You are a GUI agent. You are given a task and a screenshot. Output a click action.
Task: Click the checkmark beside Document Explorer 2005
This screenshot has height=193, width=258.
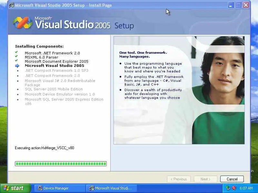coord(16,60)
